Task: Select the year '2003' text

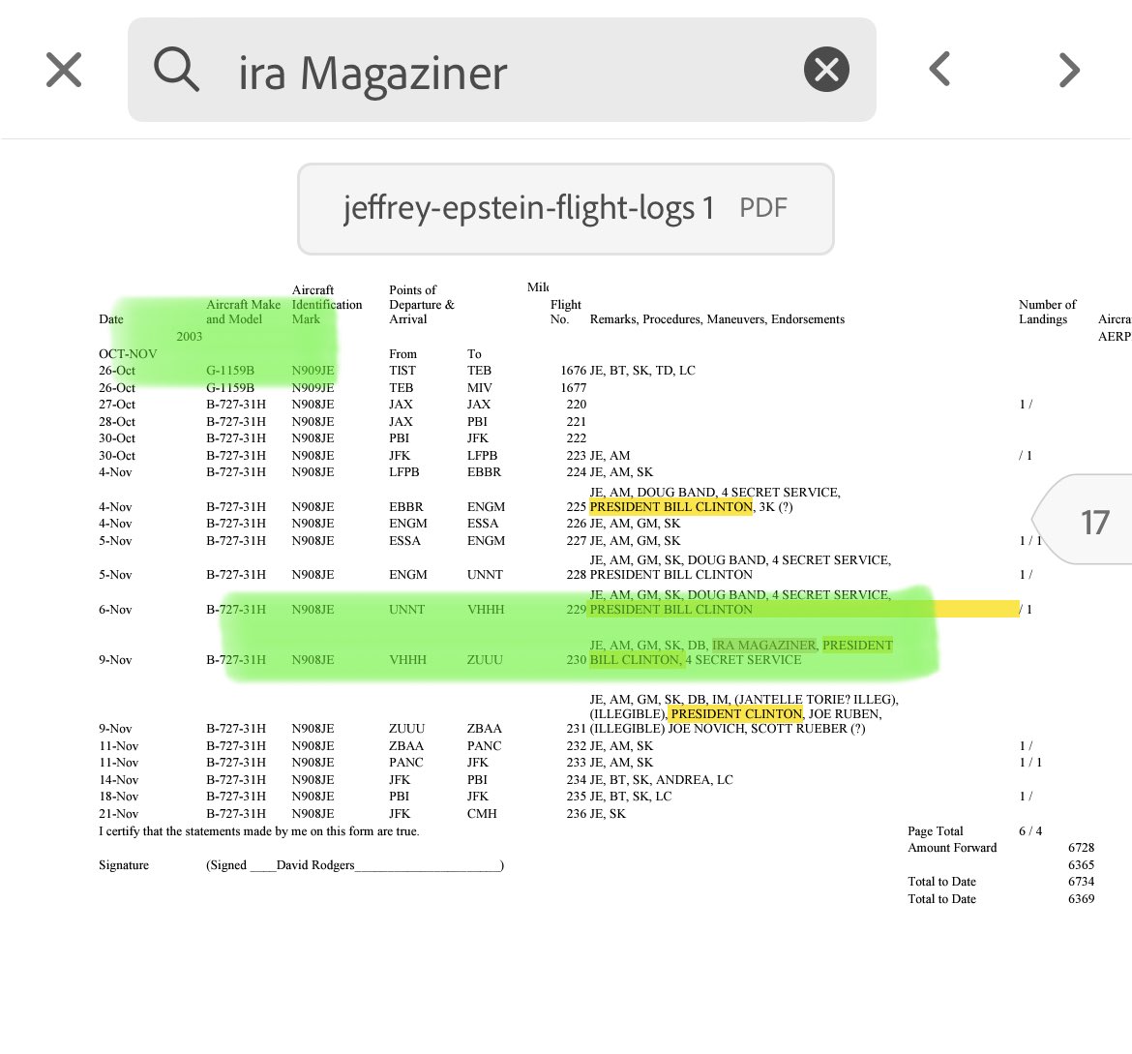Action: 189,337
